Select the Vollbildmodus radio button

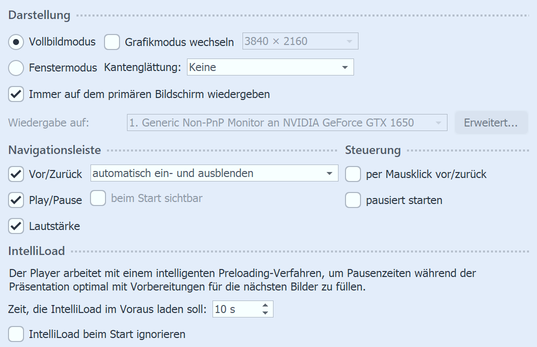pyautogui.click(x=15, y=41)
